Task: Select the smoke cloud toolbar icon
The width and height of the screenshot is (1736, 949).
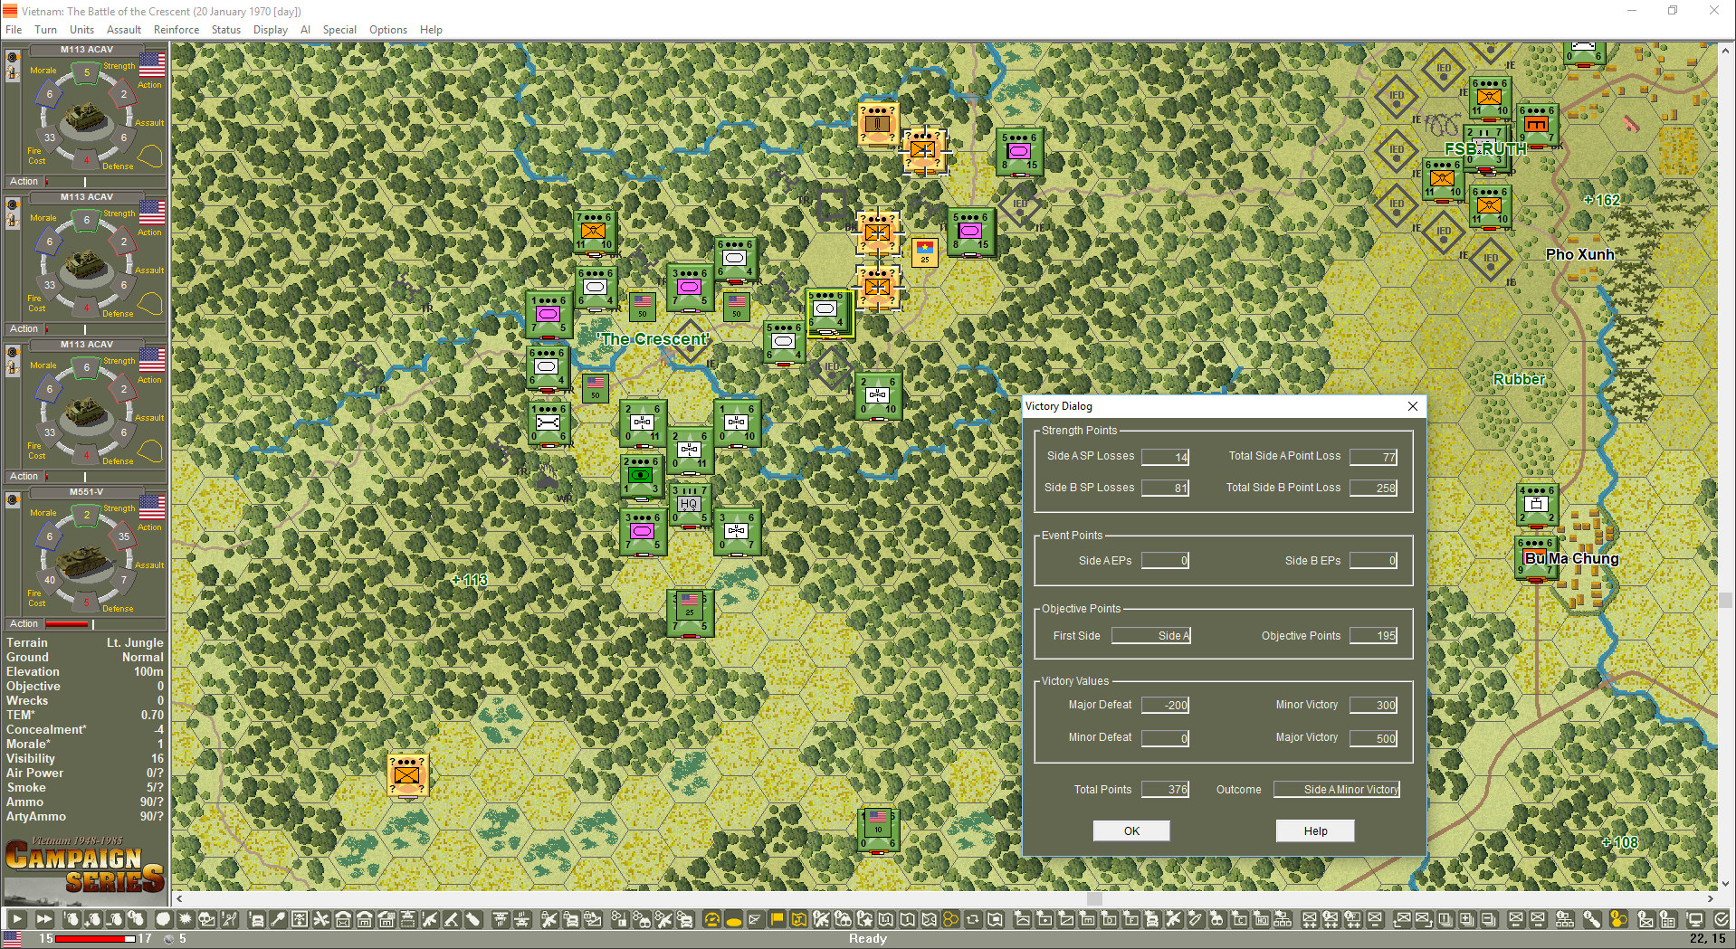Action: click(164, 919)
